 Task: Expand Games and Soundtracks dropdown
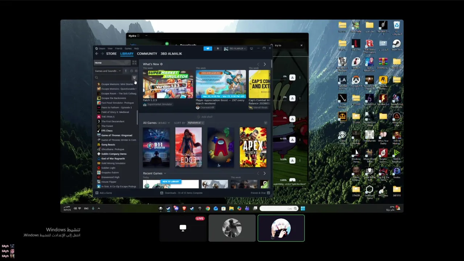(x=108, y=71)
